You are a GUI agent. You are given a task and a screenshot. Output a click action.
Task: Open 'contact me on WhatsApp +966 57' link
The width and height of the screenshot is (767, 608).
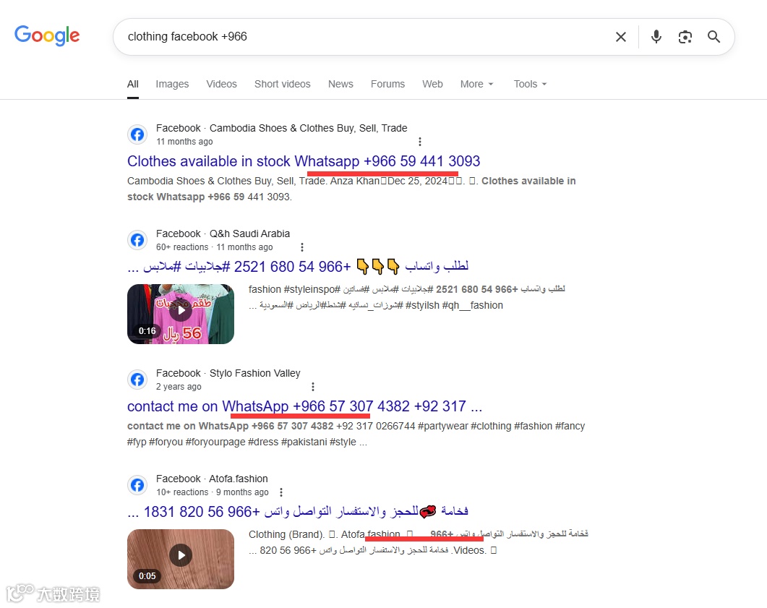coord(305,406)
